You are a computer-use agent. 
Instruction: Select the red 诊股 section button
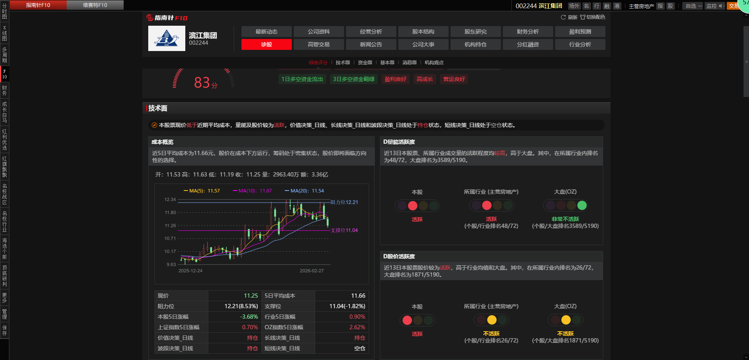[x=266, y=44]
